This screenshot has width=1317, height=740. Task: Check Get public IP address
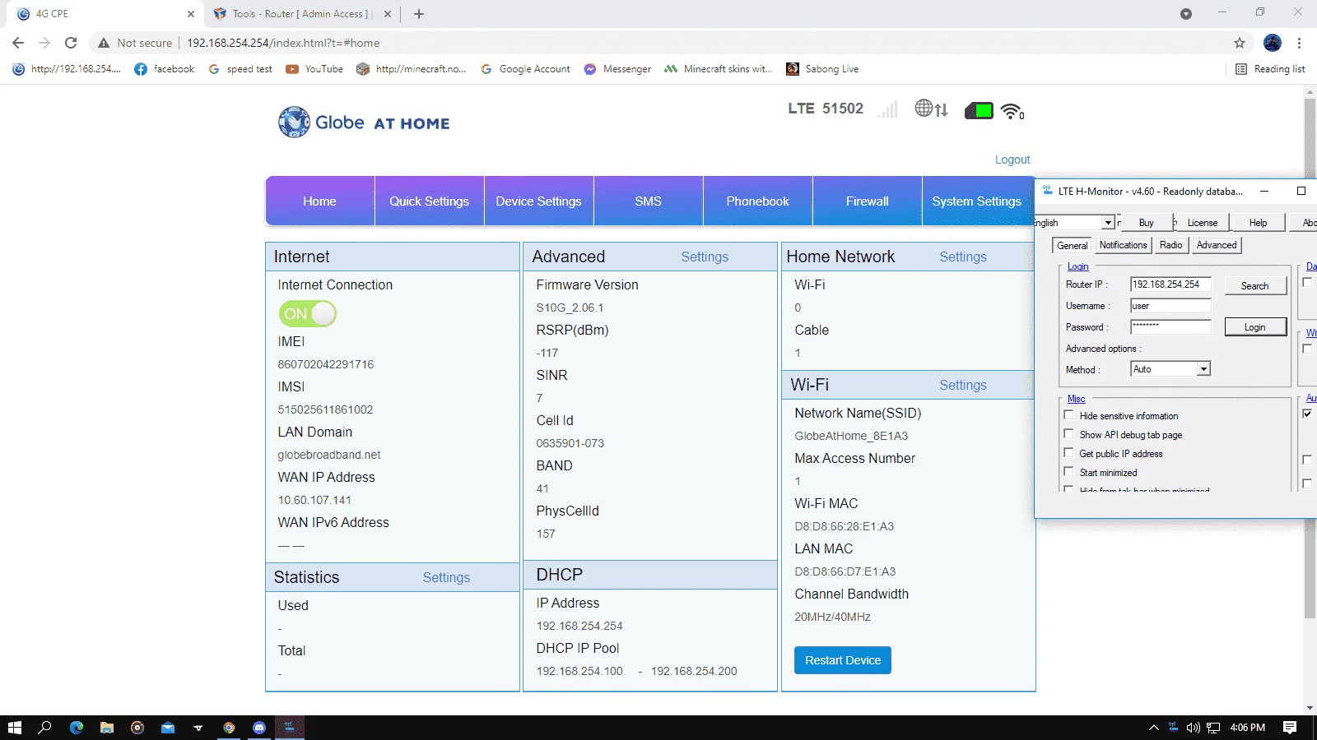tap(1068, 453)
